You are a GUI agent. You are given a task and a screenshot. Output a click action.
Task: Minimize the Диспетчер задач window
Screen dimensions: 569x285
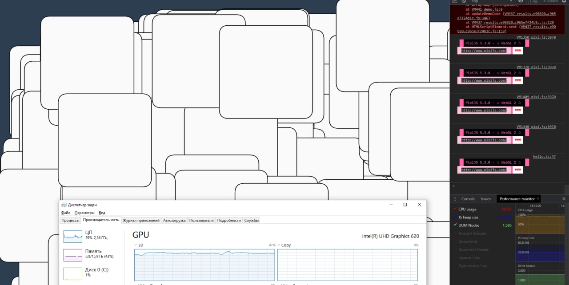coord(391,205)
